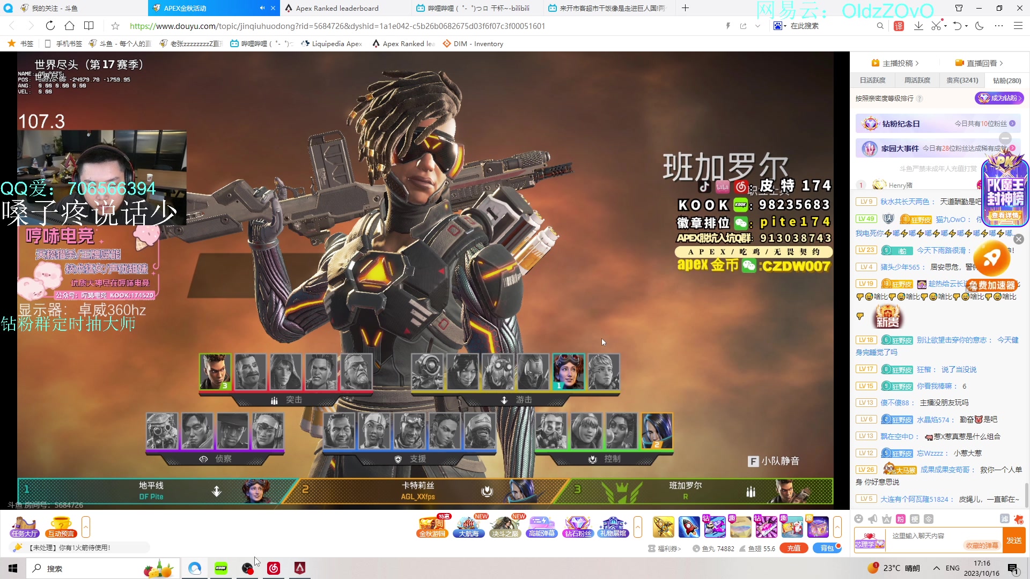Viewport: 1030px width, 579px height.
Task: Select the 贵宾(3241) tab
Action: (x=962, y=80)
